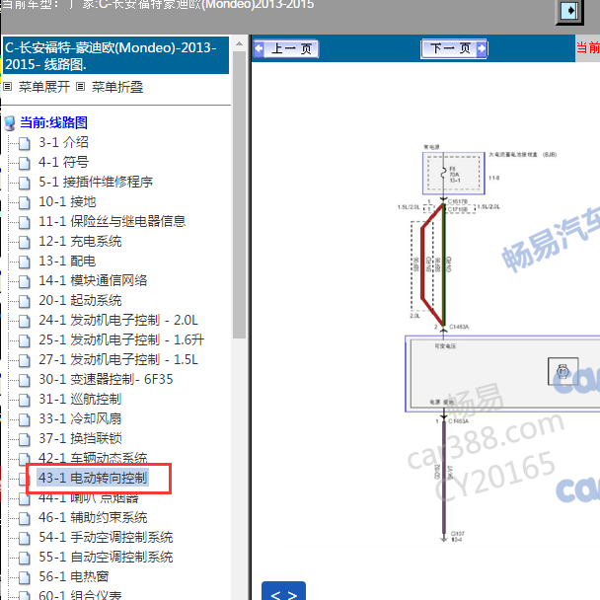
Task: Open 10-1 接地 entry
Action: [x=67, y=201]
